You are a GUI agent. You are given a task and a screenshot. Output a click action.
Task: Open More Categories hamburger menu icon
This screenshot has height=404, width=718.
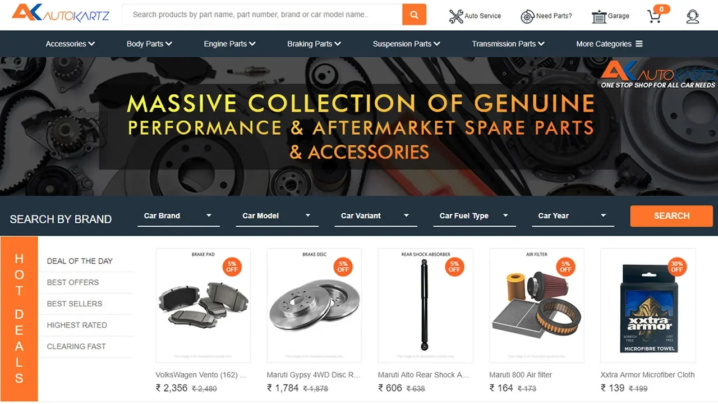639,44
